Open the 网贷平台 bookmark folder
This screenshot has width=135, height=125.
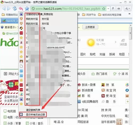tap(89, 15)
